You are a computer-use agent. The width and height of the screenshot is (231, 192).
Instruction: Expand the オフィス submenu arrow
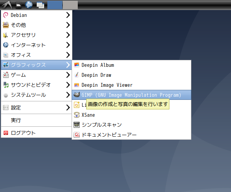pos(68,55)
